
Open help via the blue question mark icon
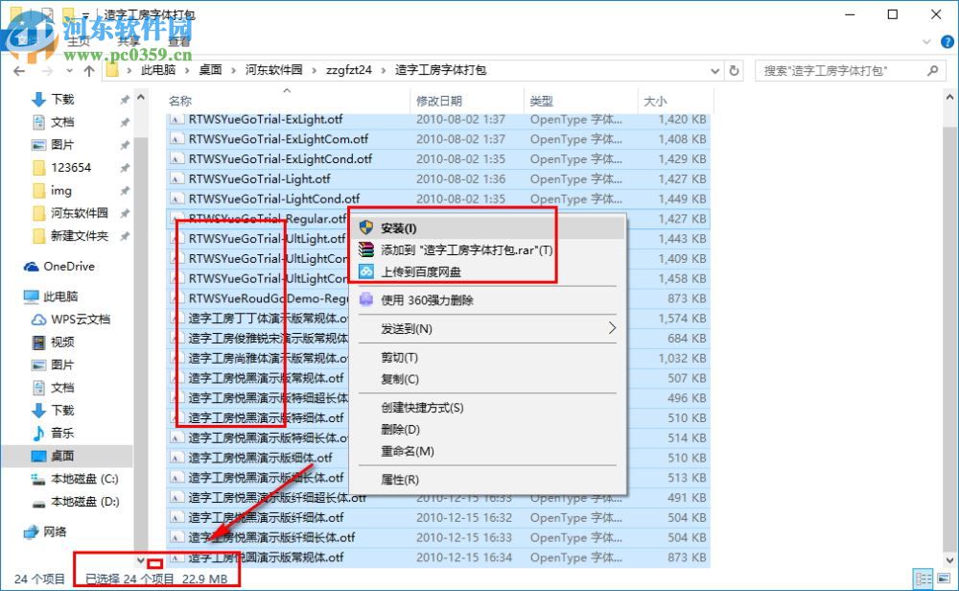click(947, 42)
